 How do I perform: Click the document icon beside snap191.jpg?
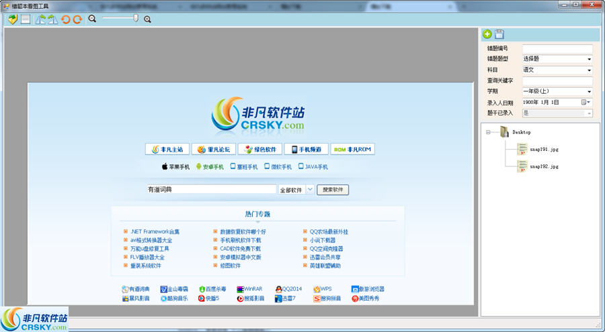522,149
